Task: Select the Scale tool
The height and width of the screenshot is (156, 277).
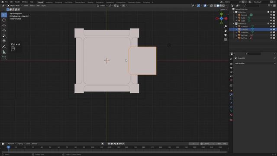Action: coord(4,36)
